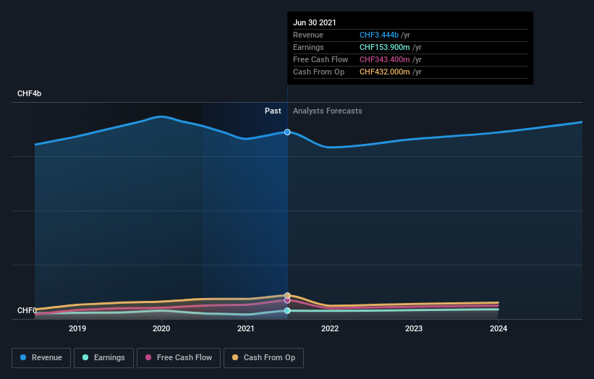Image resolution: width=594 pixels, height=379 pixels.
Task: Click the CHF153.900m earnings value
Action: 384,47
